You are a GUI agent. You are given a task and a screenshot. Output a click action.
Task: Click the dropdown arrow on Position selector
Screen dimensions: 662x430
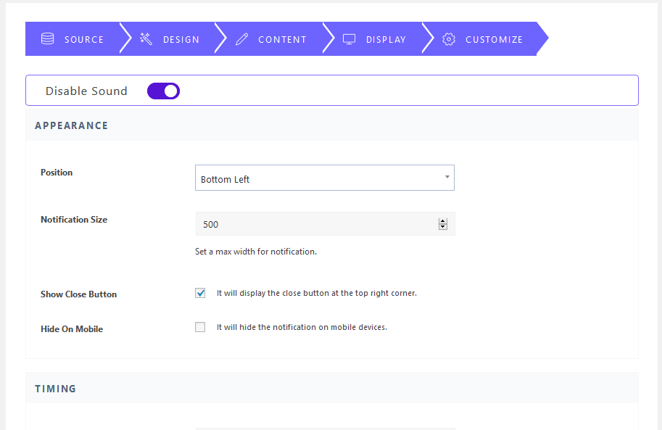(x=447, y=177)
